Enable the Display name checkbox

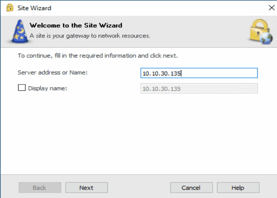tap(22, 87)
